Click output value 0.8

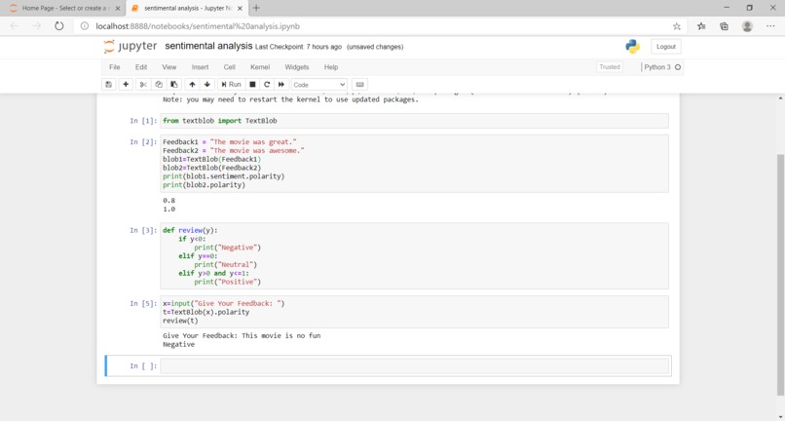[168, 201]
